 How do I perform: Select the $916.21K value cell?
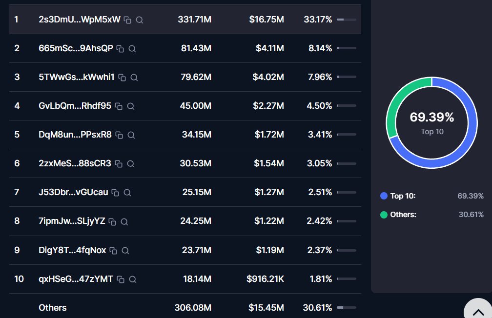[x=265, y=279]
